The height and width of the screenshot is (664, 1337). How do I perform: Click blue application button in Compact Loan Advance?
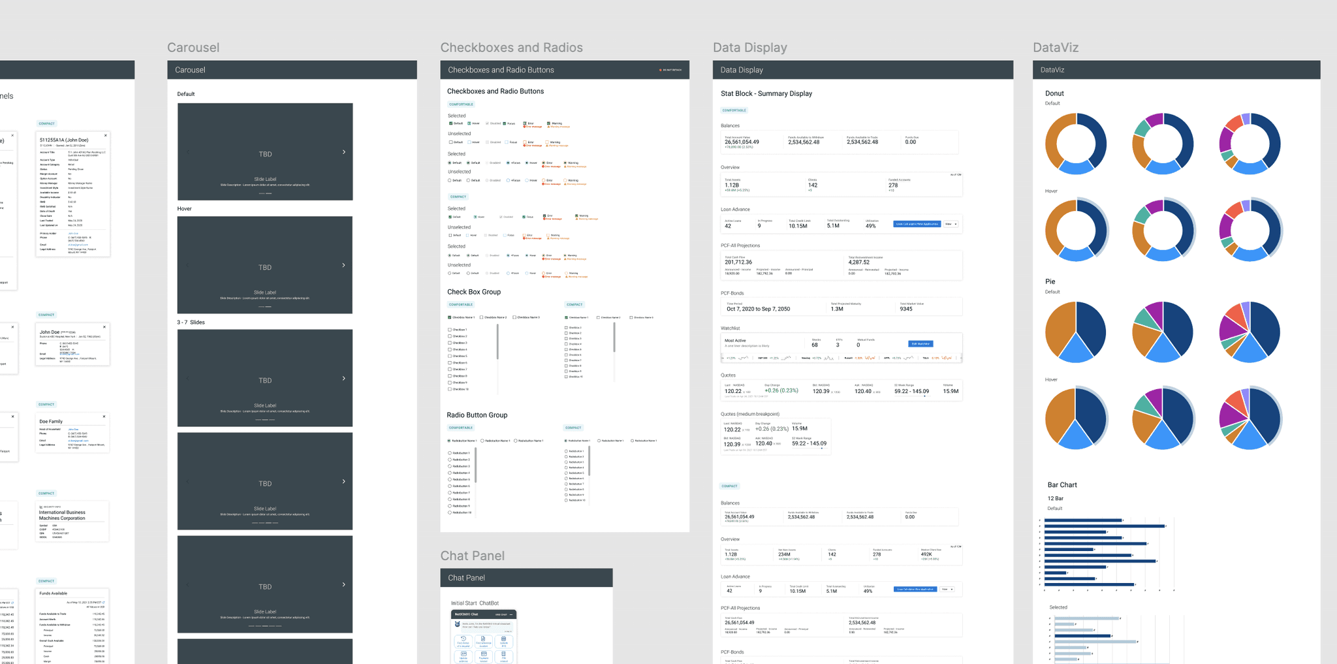click(x=915, y=589)
